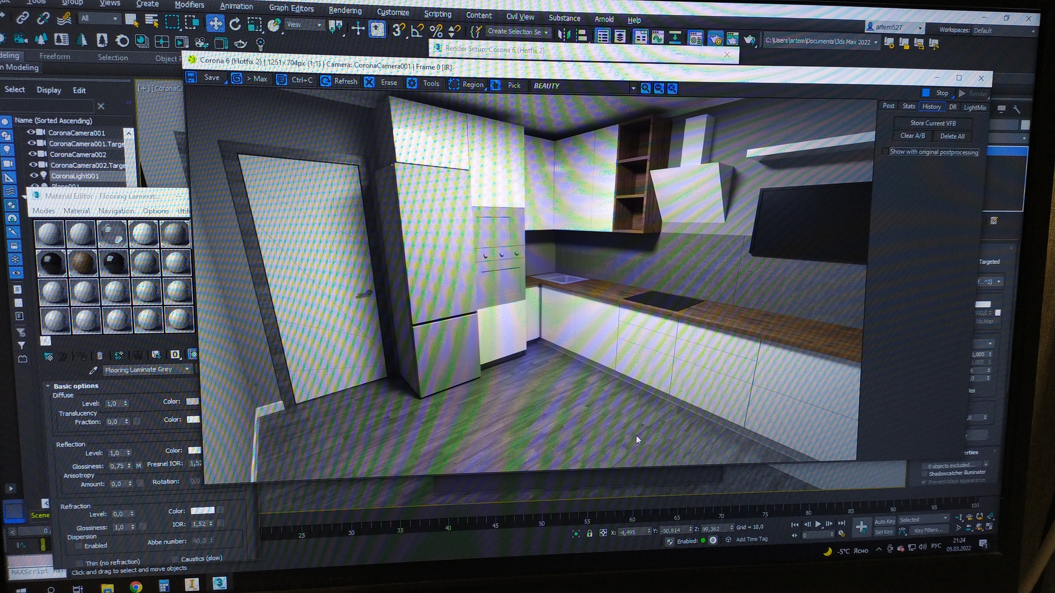Click the Windows search taskbar icon

[x=50, y=589]
